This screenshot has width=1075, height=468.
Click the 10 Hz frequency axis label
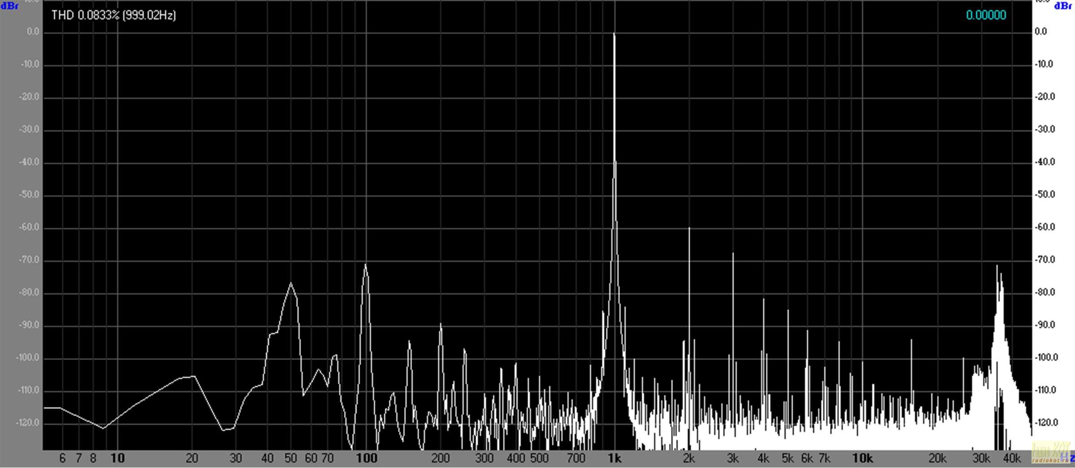pos(117,458)
